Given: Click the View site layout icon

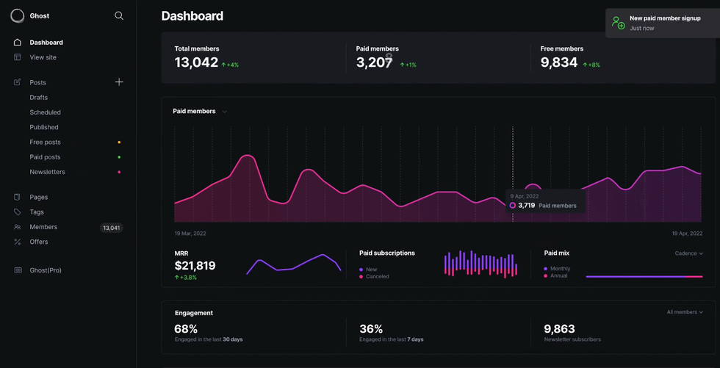Looking at the screenshot, I should point(18,57).
